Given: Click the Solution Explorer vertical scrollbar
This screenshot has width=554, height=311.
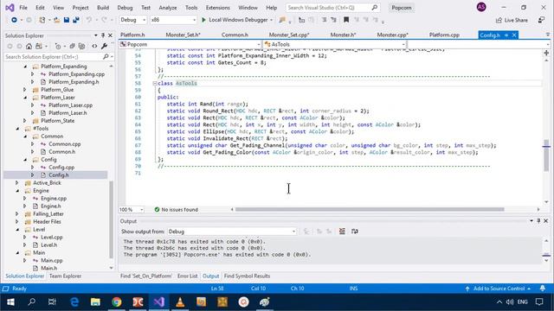Looking at the screenshot, I should (x=112, y=219).
